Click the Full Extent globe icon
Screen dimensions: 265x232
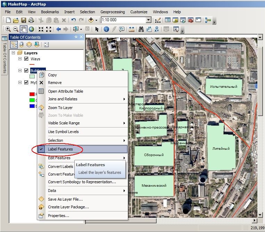[31, 29]
